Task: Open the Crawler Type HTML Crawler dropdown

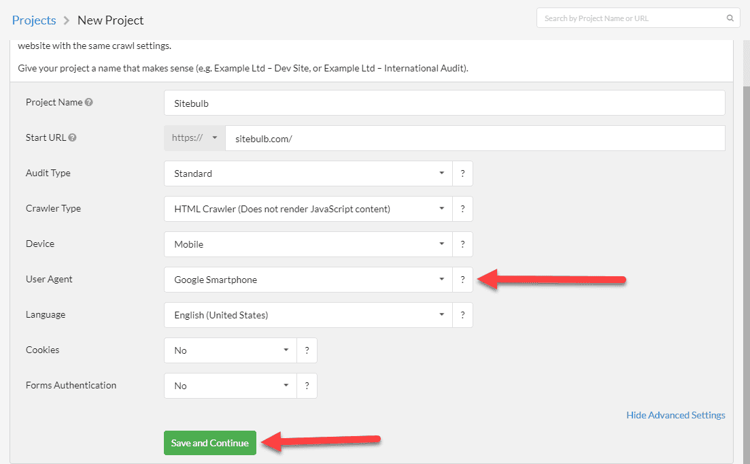Action: pos(308,209)
